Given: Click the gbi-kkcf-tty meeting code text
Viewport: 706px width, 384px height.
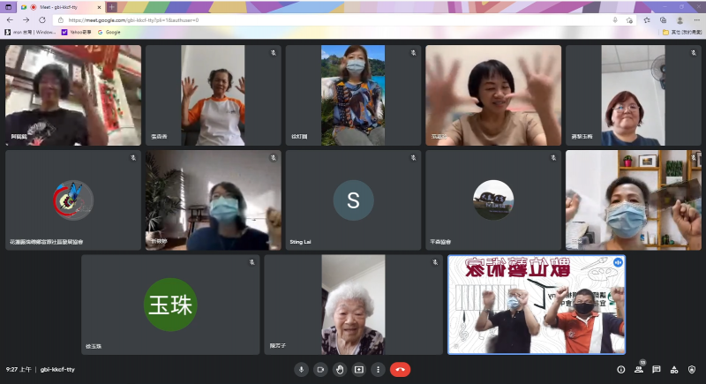Looking at the screenshot, I should coord(57,370).
